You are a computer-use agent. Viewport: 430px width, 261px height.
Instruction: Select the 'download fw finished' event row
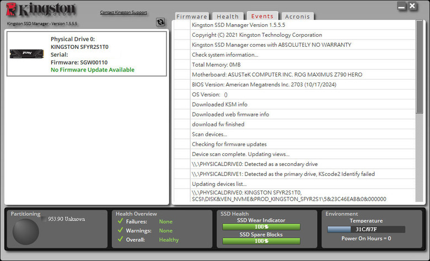pyautogui.click(x=294, y=124)
